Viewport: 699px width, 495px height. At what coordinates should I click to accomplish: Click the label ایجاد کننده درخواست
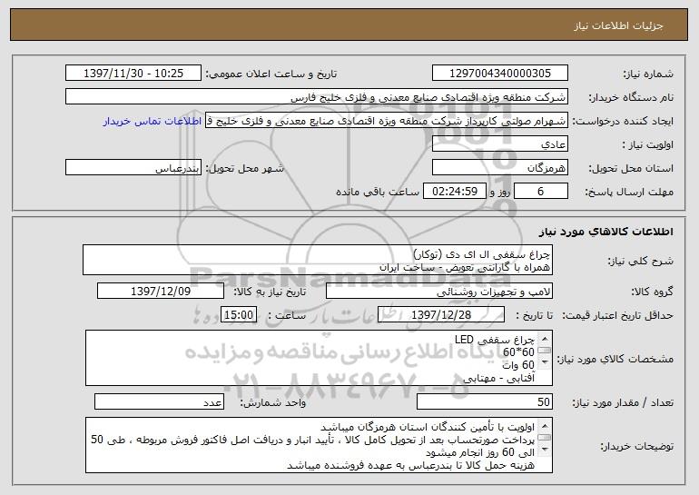623,122
